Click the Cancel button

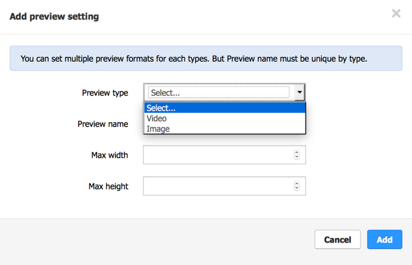(338, 240)
